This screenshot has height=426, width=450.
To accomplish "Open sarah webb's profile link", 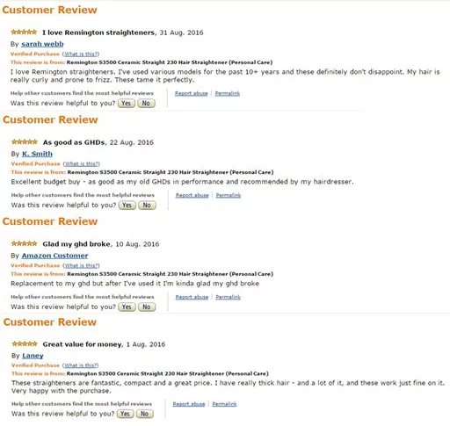I will pos(42,44).
